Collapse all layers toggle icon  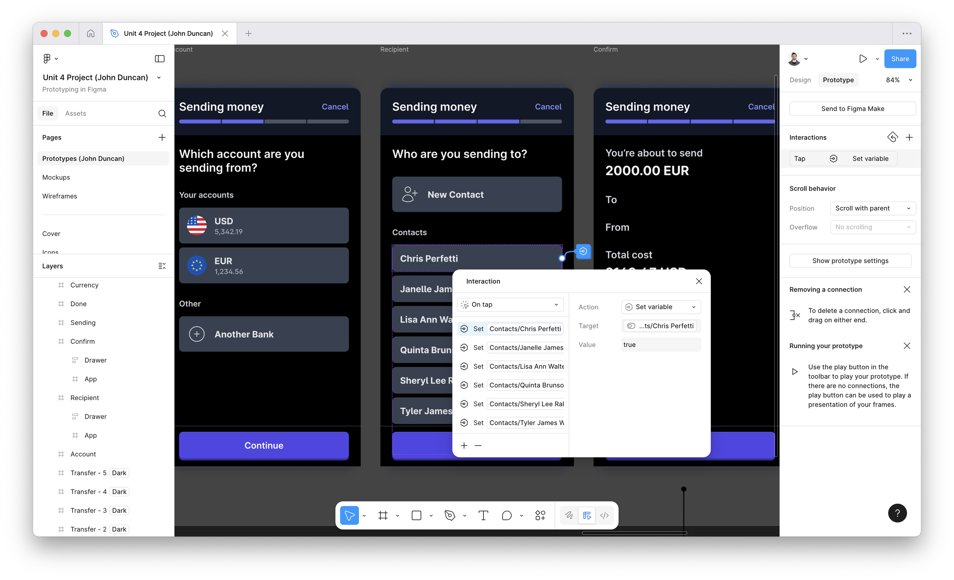click(x=162, y=266)
